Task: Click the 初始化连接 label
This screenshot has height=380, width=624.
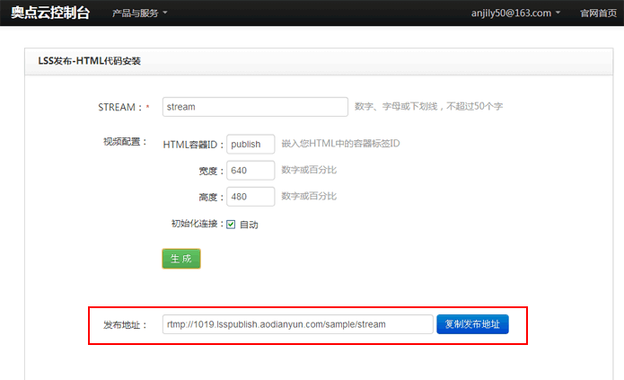Action: pos(198,224)
